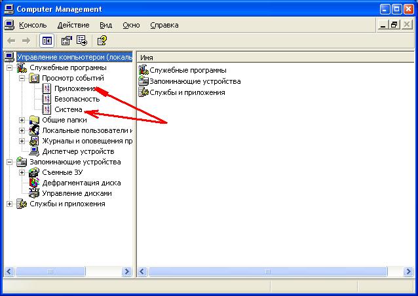Click the Управление дисками icon

(x=34, y=193)
